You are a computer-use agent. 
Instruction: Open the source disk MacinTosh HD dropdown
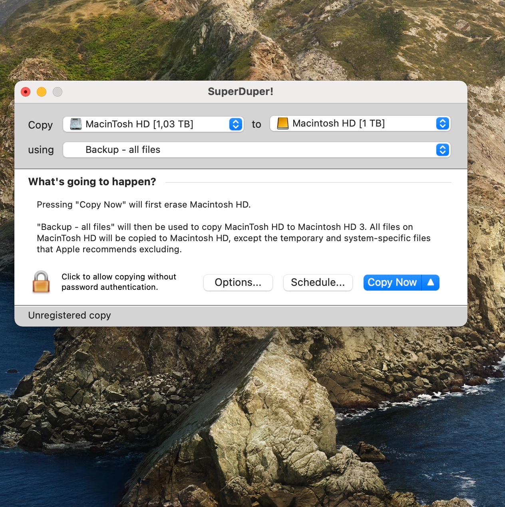coord(153,124)
